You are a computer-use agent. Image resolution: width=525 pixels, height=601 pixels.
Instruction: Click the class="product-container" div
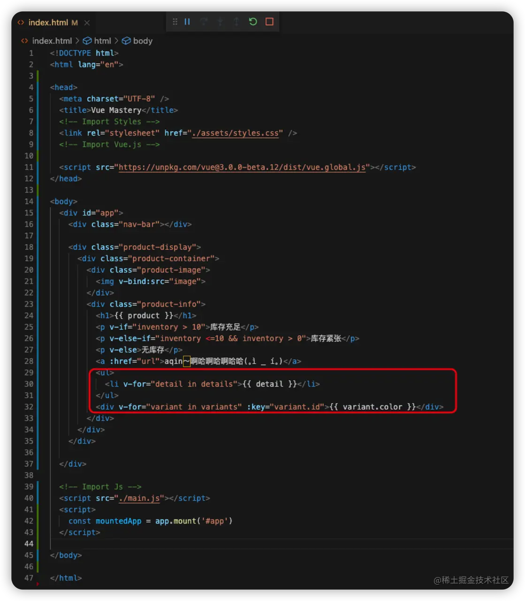pyautogui.click(x=148, y=258)
